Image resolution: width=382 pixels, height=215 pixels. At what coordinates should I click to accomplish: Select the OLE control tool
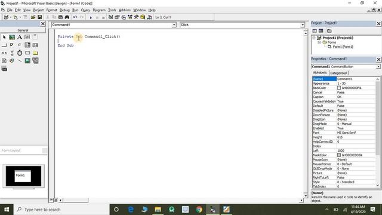4,69
